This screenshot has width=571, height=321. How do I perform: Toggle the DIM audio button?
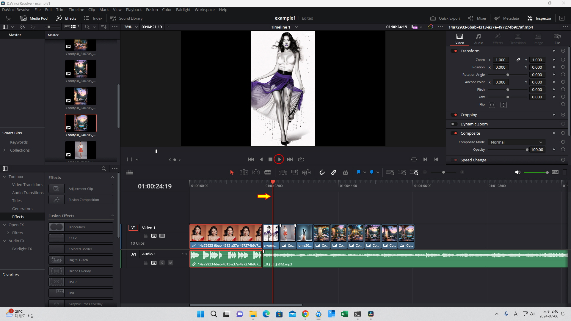tap(555, 172)
